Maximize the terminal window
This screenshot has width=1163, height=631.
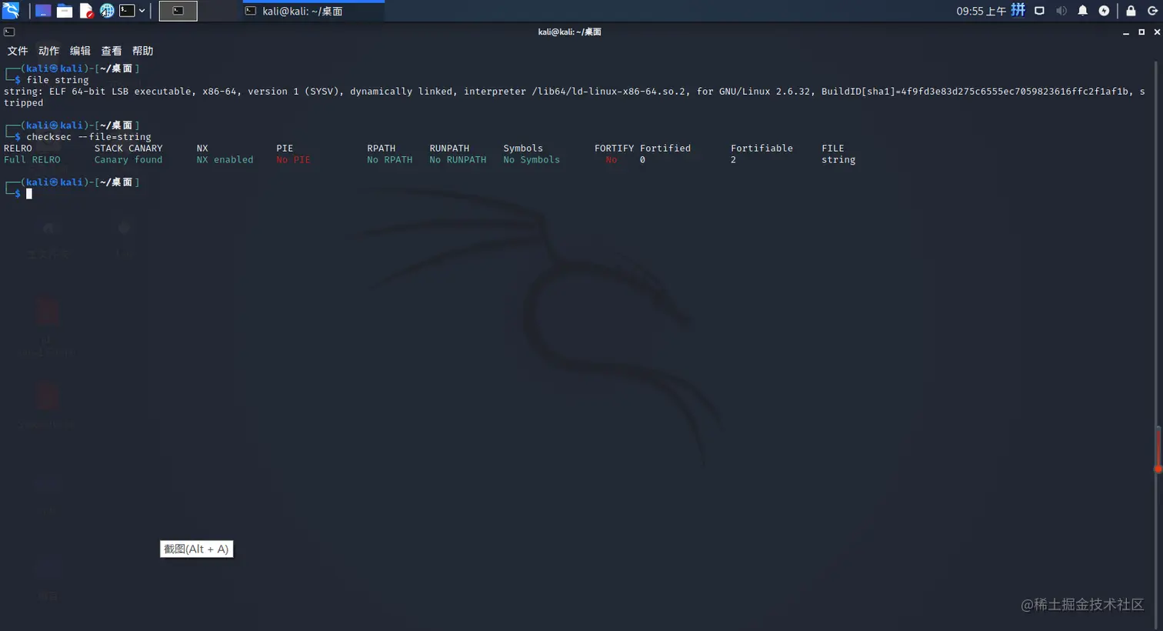(x=1141, y=32)
